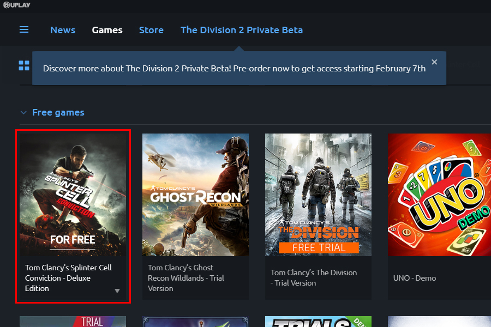Select Splinter Cell Conviction cover art
The width and height of the screenshot is (491, 327).
click(x=73, y=195)
